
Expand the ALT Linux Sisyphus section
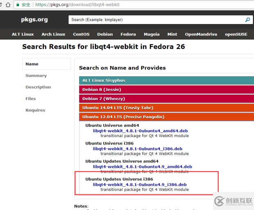(166, 81)
